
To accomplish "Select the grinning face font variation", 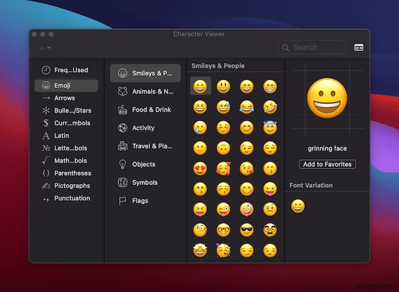I will 298,206.
